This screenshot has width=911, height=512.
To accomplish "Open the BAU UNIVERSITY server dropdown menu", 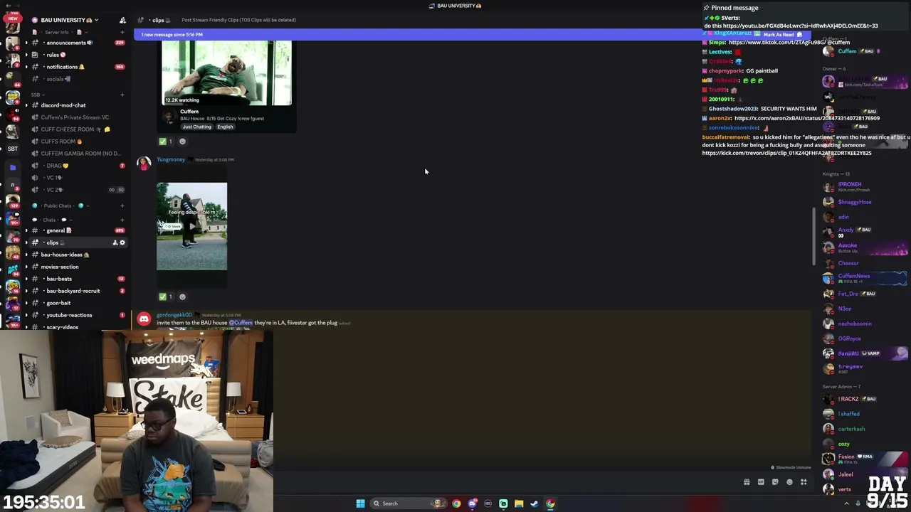I will click(69, 20).
